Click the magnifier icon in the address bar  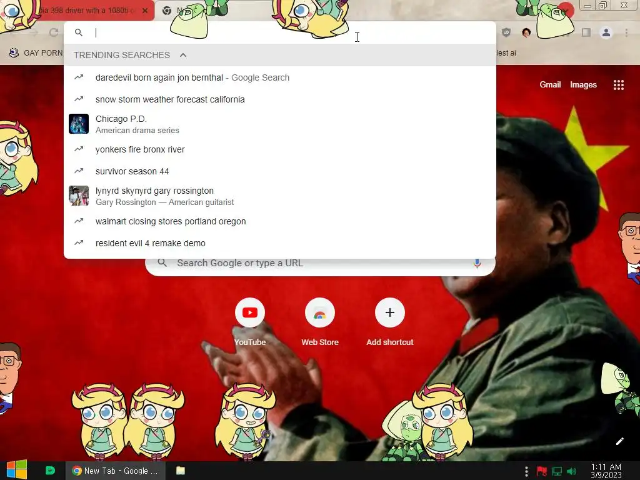79,32
